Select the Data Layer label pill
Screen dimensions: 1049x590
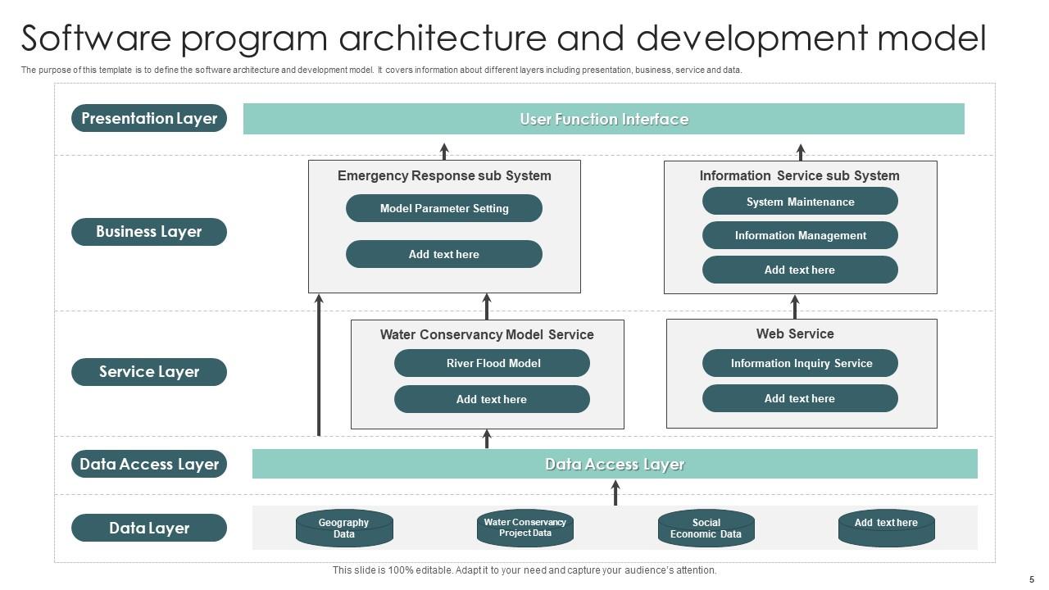point(149,529)
